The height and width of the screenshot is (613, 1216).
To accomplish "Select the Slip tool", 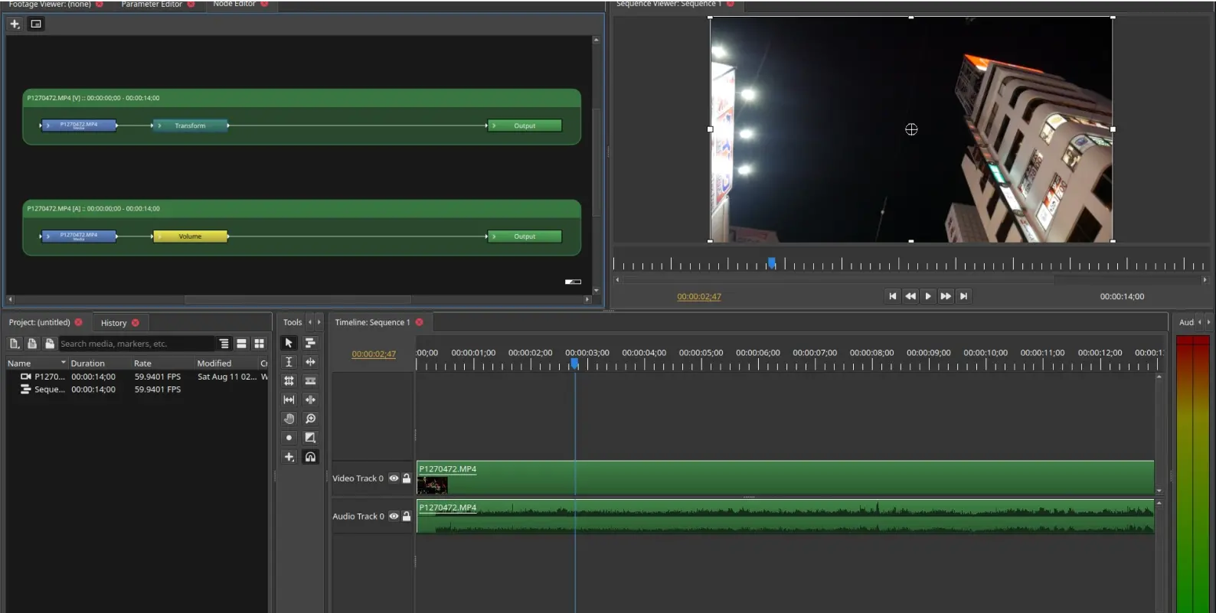I will click(289, 399).
